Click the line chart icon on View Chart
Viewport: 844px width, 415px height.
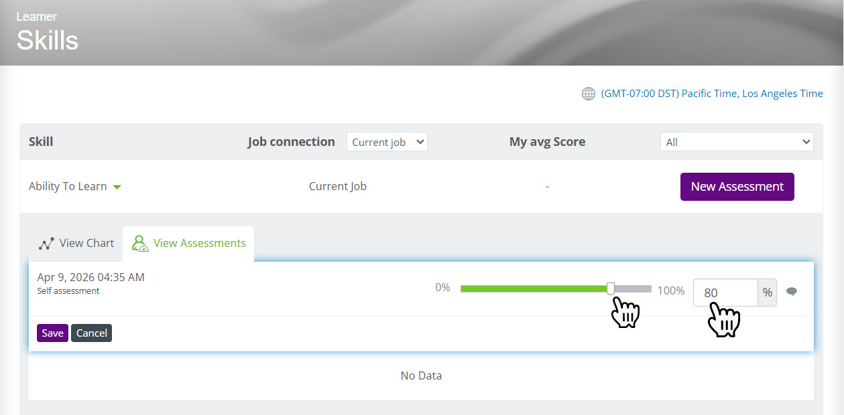[46, 244]
